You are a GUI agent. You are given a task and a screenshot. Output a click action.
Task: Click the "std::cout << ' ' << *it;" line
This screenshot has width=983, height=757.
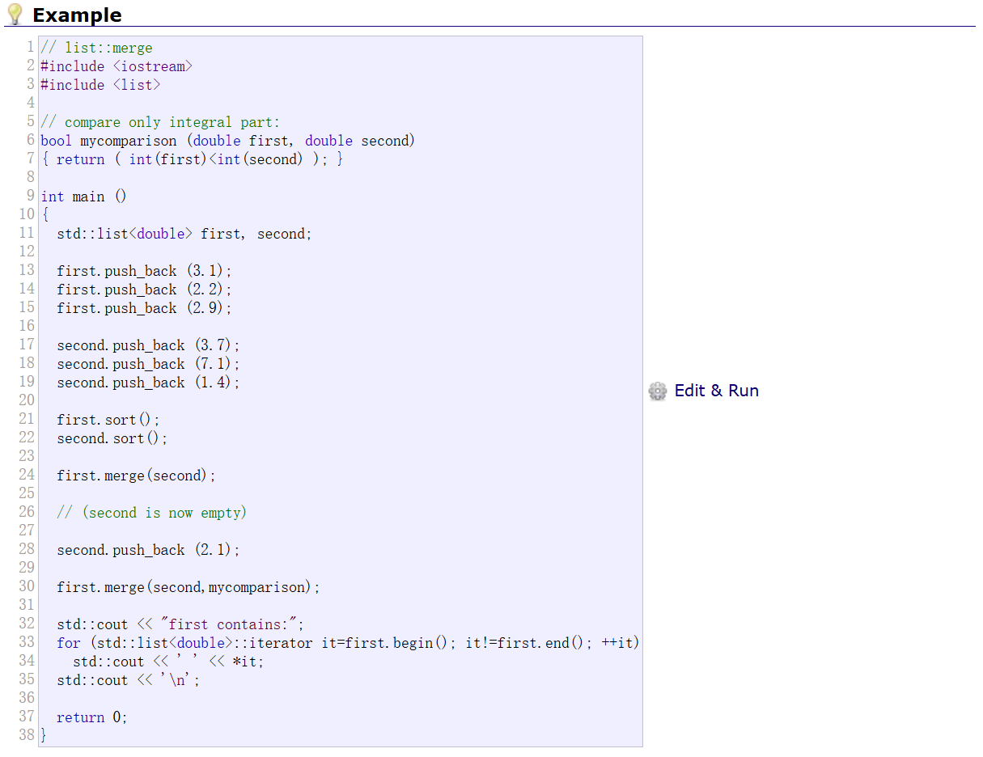pos(168,662)
